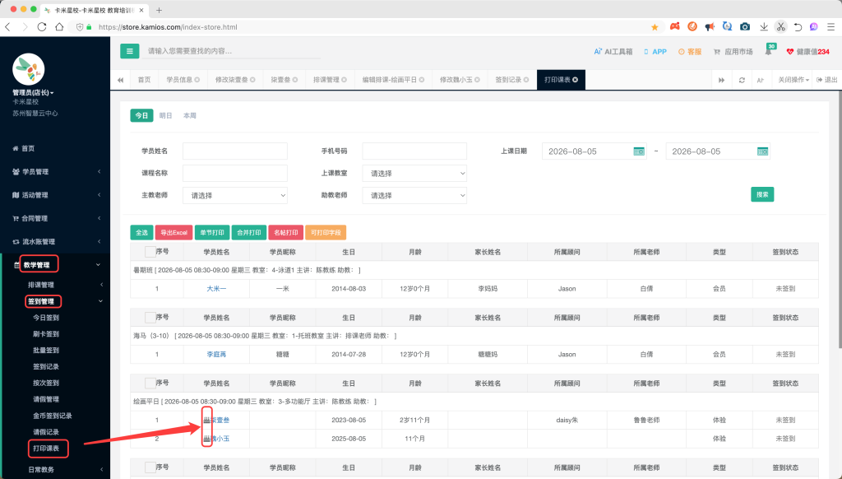Screen dimensions: 842x479
Task: Select the 今日 filter
Action: coord(141,115)
